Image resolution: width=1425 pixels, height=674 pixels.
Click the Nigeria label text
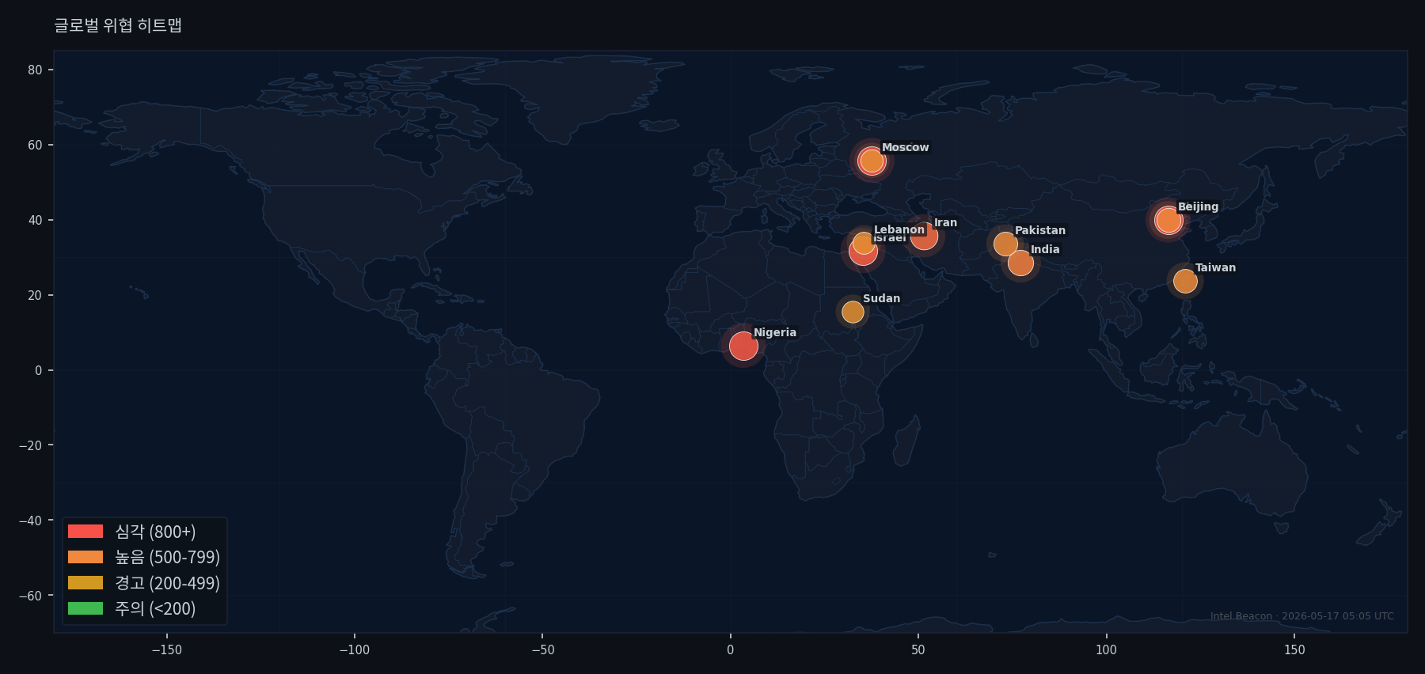(x=775, y=332)
